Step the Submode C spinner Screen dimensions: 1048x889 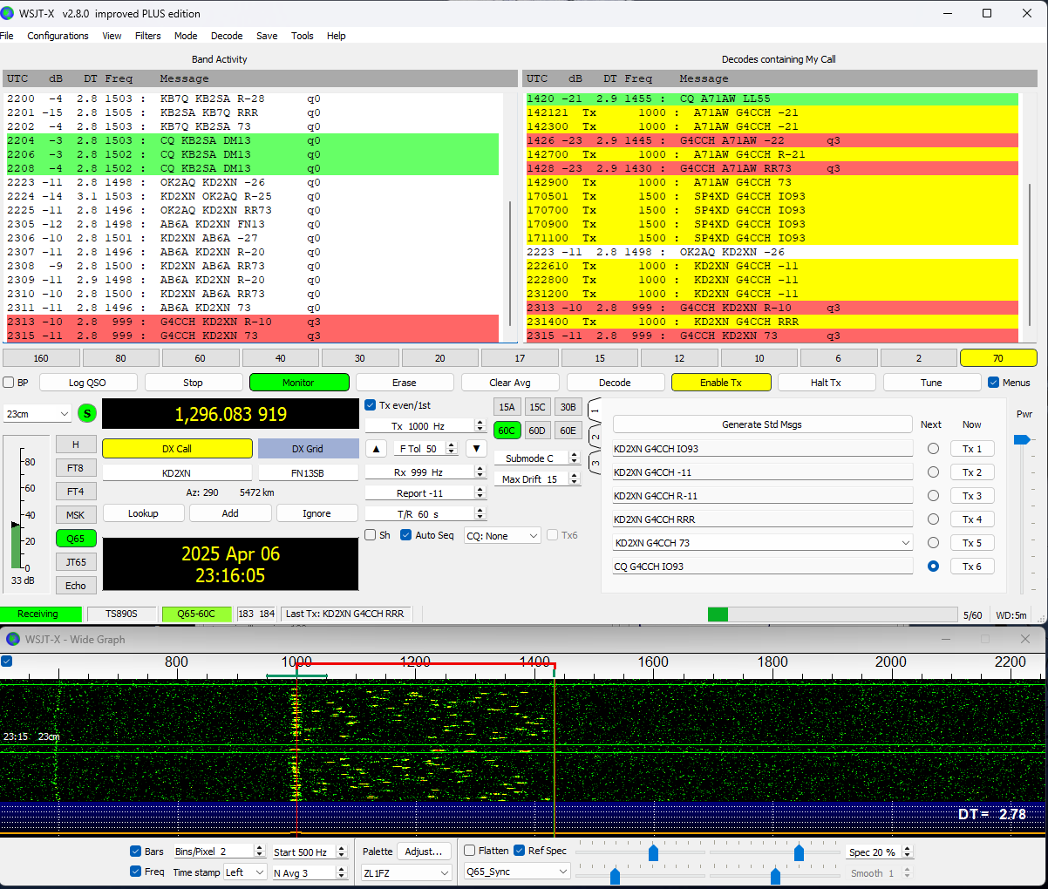pyautogui.click(x=574, y=458)
